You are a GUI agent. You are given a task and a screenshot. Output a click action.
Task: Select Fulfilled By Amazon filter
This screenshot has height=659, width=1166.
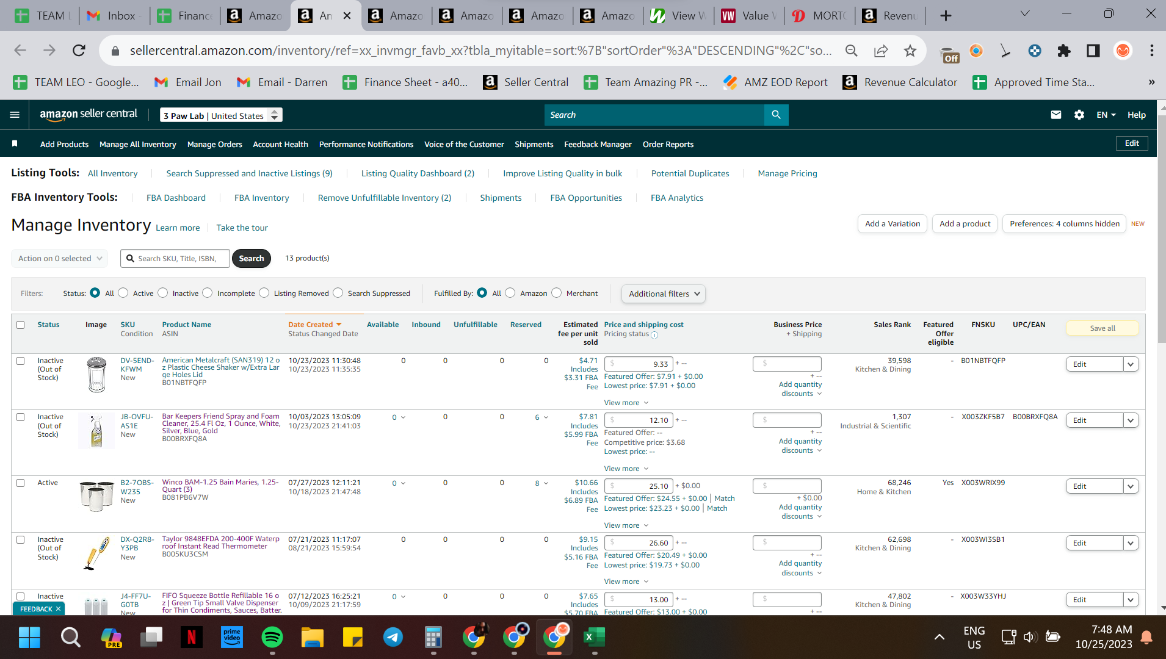[510, 293]
